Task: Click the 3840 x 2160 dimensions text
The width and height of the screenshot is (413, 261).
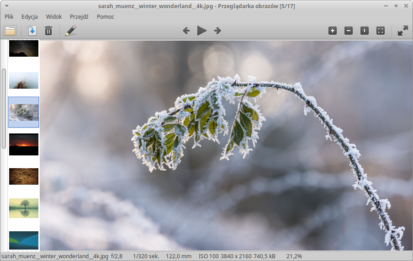Action: click(236, 256)
